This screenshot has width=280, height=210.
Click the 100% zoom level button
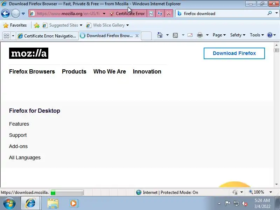(257, 192)
